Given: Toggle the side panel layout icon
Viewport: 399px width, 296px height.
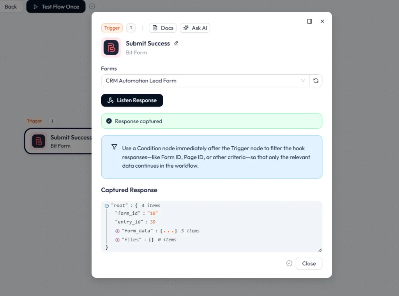Looking at the screenshot, I should (x=309, y=21).
